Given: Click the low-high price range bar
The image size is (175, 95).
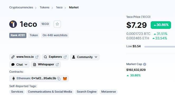Looking at the screenshot, I should click(160, 47).
